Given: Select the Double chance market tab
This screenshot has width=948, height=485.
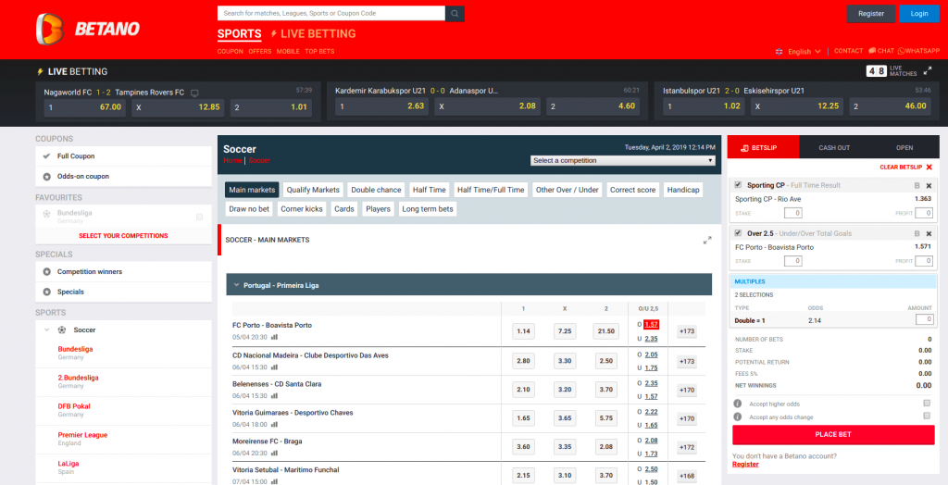Looking at the screenshot, I should (x=376, y=190).
